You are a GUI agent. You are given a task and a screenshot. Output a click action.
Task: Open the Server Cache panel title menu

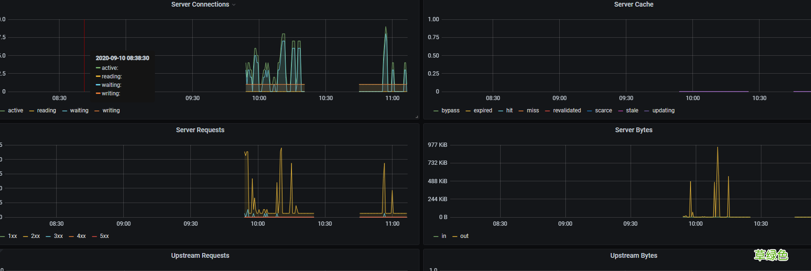(x=633, y=4)
